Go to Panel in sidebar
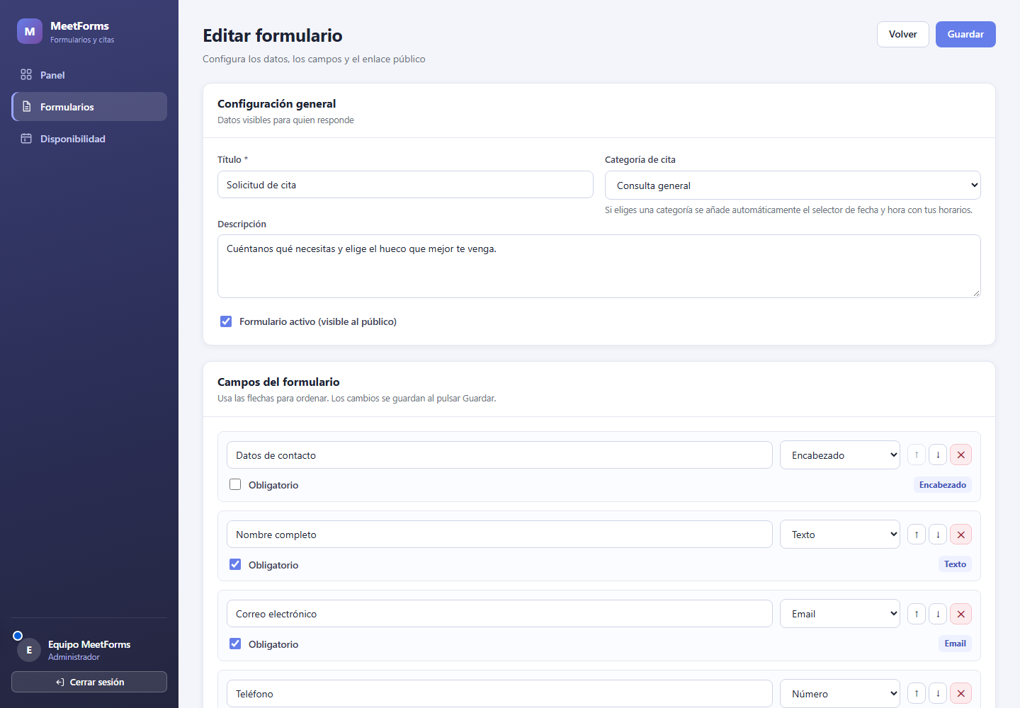This screenshot has height=708, width=1020. point(89,75)
